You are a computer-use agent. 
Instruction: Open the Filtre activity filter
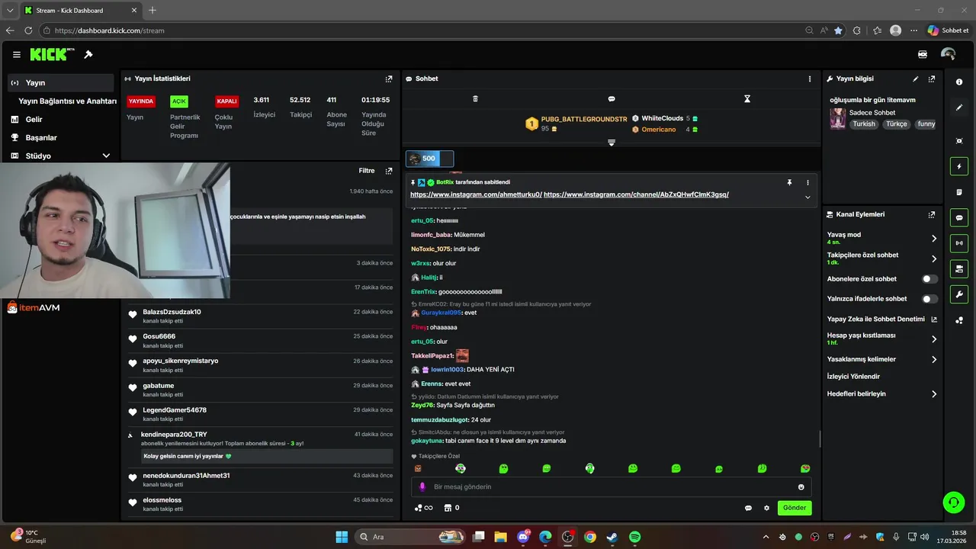pyautogui.click(x=367, y=171)
